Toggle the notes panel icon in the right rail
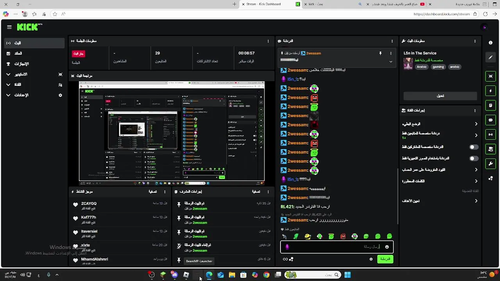This screenshot has width=500, height=281. pos(491,105)
